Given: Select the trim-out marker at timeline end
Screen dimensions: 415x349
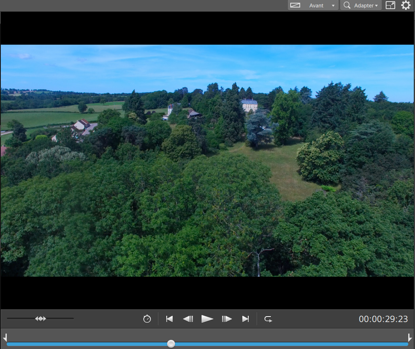Looking at the screenshot, I should coord(410,338).
